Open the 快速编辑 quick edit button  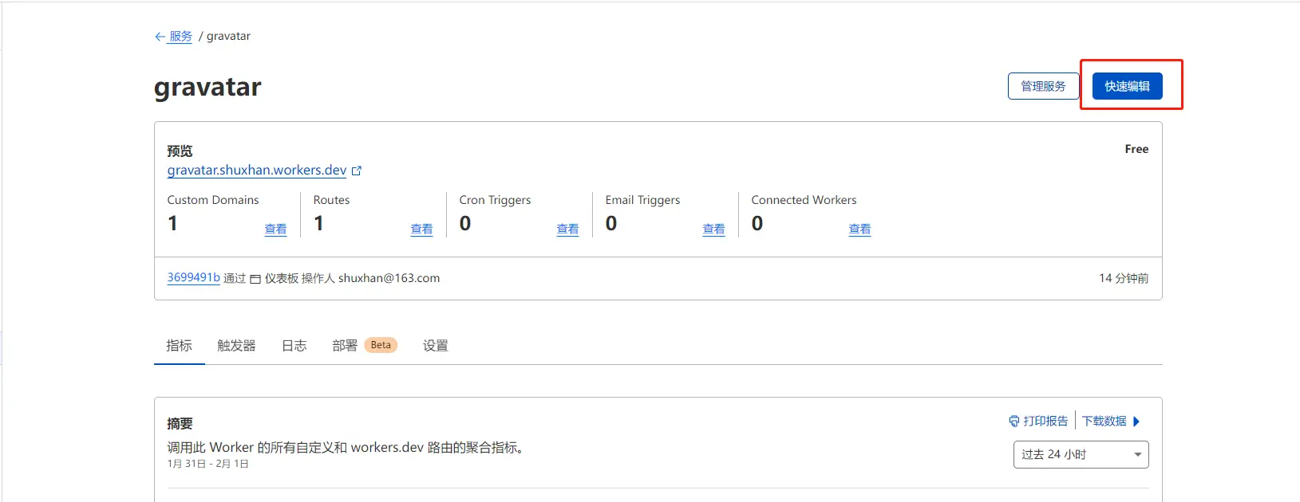(x=1127, y=86)
